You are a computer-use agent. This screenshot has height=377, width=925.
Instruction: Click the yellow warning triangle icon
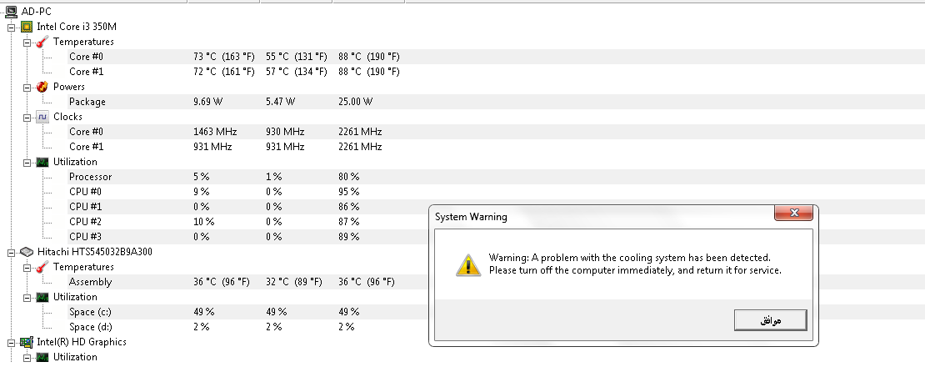tap(468, 265)
